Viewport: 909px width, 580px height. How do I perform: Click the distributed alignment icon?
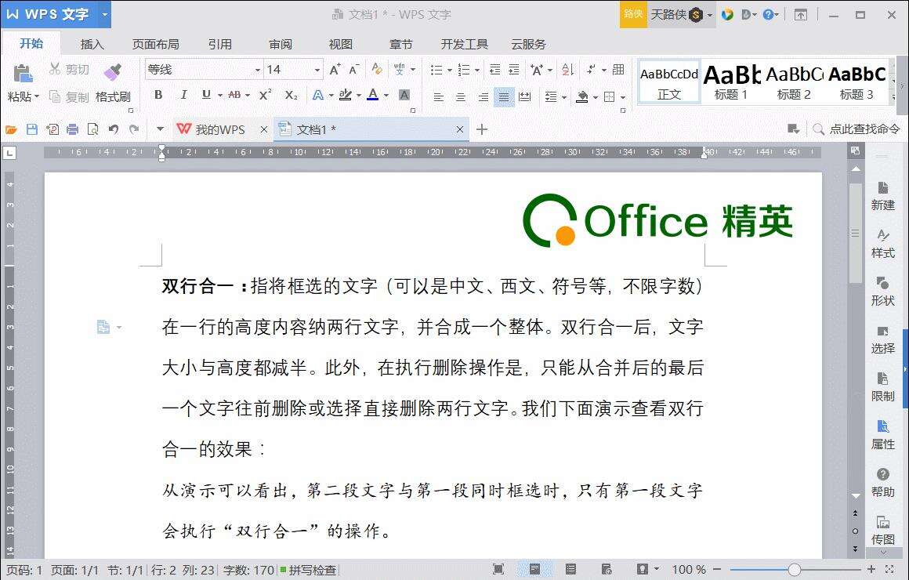(x=525, y=97)
